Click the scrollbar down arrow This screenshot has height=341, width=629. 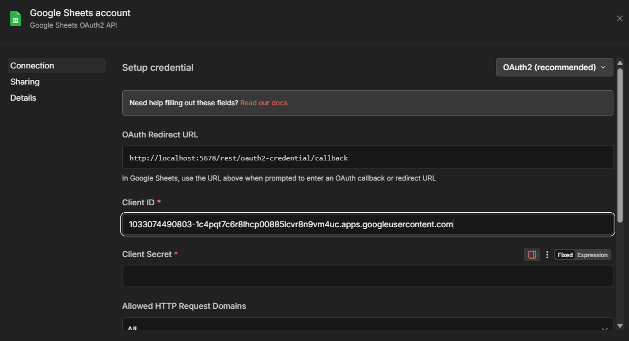(620, 325)
